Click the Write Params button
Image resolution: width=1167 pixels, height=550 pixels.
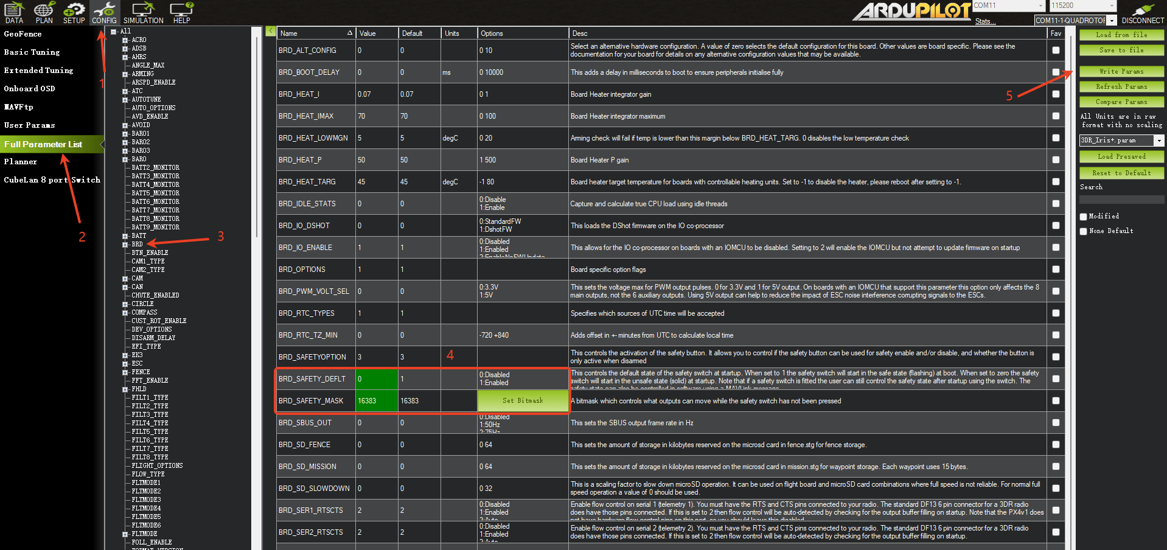[1121, 71]
